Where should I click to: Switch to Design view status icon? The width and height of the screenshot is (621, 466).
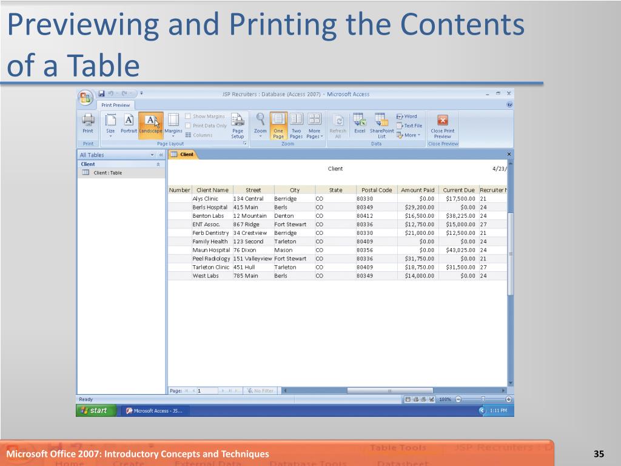pyautogui.click(x=432, y=399)
